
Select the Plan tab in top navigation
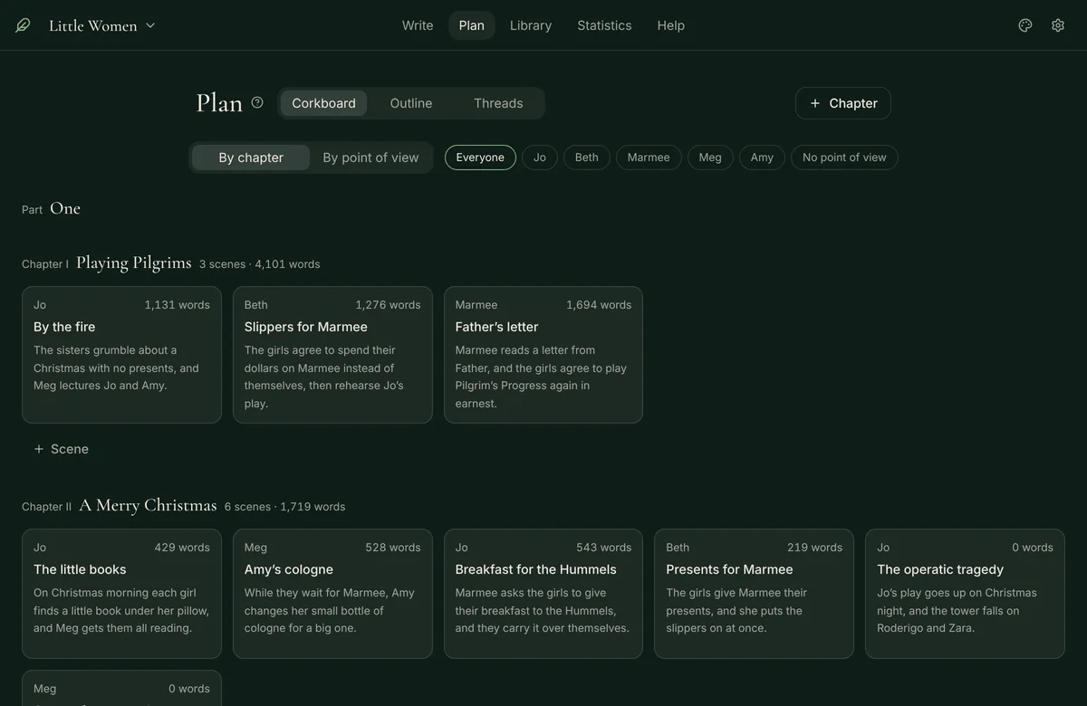(x=472, y=25)
